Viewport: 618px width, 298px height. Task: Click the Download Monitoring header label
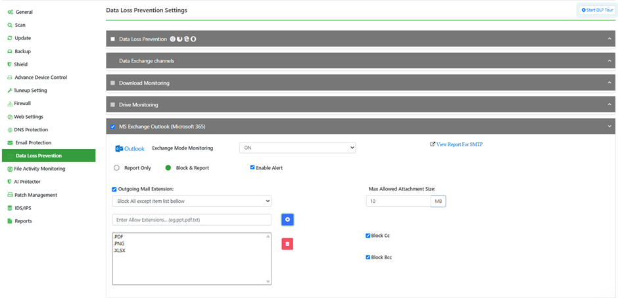[144, 83]
